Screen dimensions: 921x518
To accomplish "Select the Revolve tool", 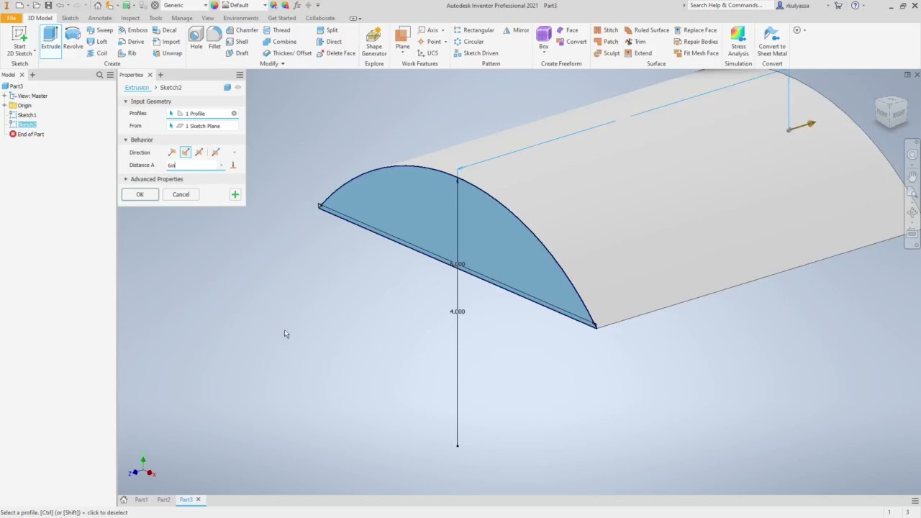I will pyautogui.click(x=73, y=38).
